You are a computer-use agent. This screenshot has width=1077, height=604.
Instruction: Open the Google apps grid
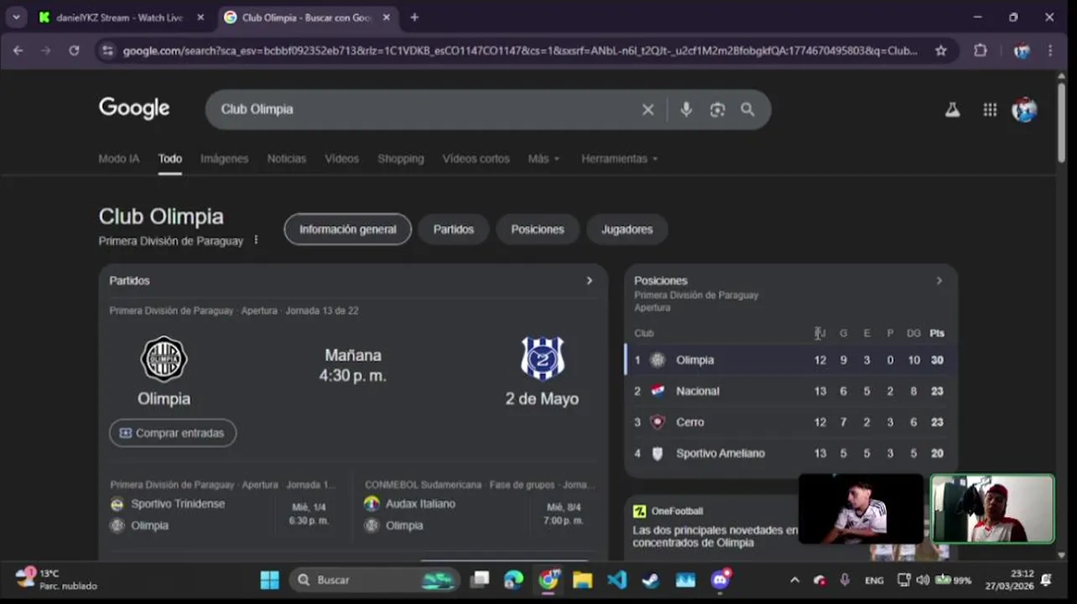[990, 109]
